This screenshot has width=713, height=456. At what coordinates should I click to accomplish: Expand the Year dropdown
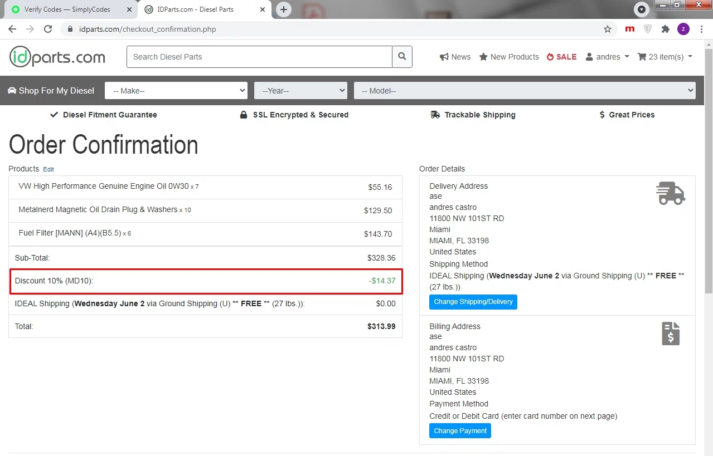pyautogui.click(x=300, y=91)
